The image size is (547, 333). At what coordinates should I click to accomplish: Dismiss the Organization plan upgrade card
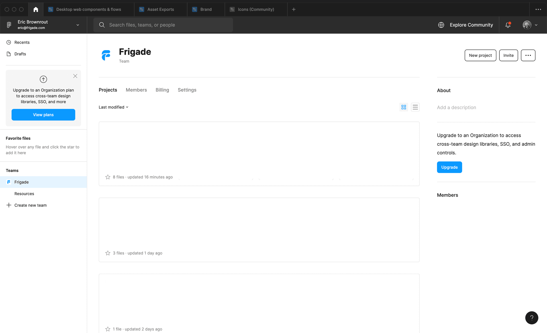pos(75,76)
